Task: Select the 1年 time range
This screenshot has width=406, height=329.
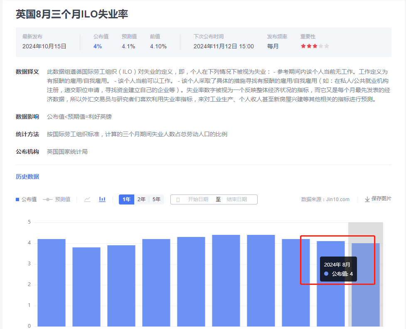Action: tap(126, 199)
